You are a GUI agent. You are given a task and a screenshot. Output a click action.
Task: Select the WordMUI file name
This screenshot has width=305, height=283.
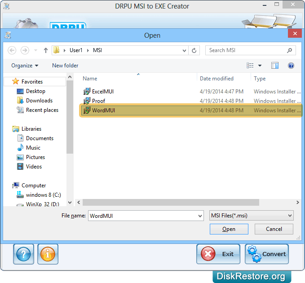coord(103,111)
